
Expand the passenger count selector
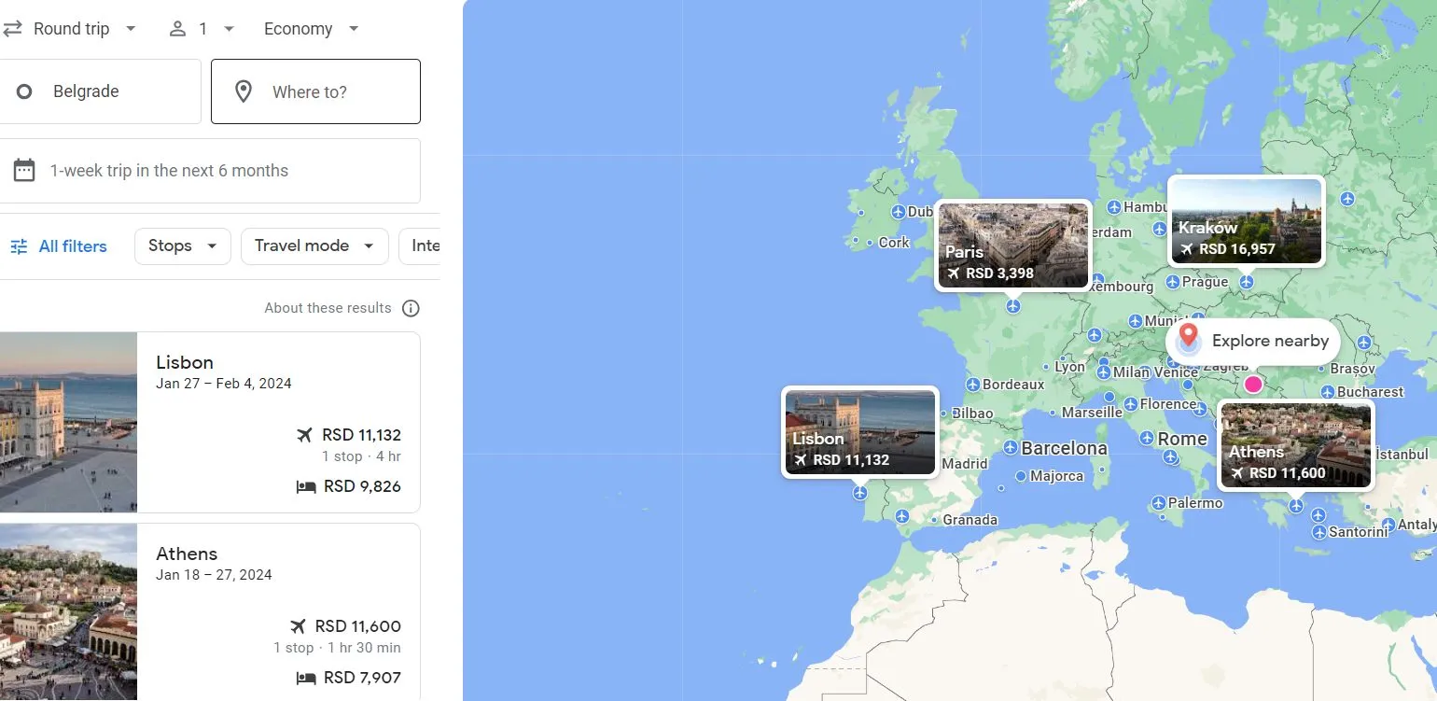click(202, 29)
